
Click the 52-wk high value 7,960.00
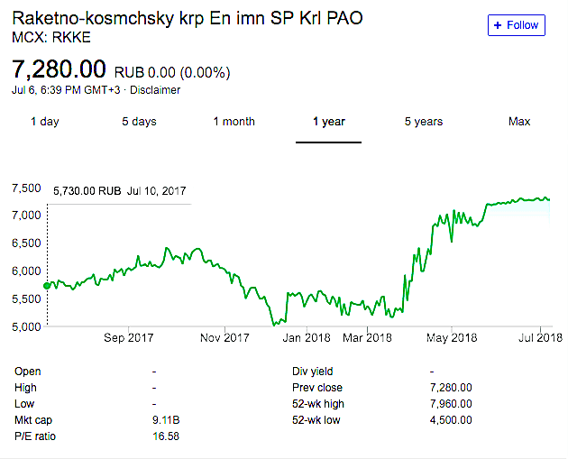tap(451, 404)
